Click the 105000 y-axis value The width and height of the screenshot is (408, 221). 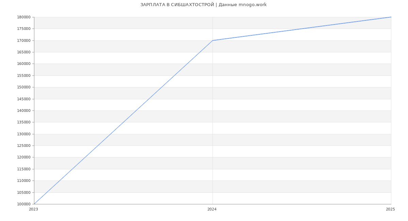24,192
